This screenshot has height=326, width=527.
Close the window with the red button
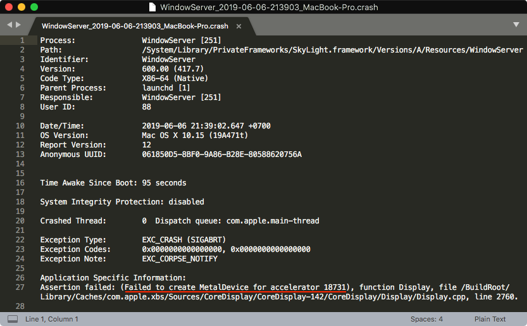pos(9,7)
